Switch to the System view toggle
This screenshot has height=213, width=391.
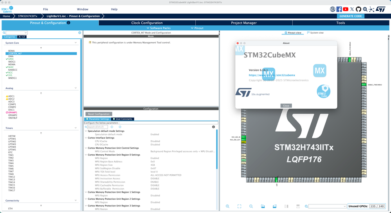coord(315,33)
